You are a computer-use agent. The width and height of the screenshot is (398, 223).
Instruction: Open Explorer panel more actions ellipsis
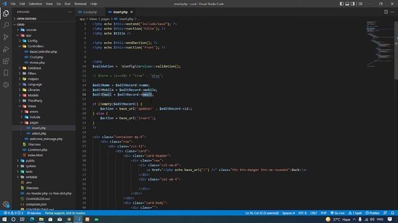pyautogui.click(x=70, y=12)
